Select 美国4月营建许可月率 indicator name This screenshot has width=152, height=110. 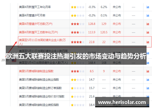[32, 15]
